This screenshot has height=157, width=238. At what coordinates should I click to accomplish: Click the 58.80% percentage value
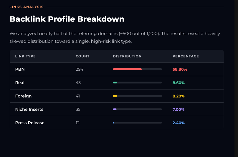[180, 70]
